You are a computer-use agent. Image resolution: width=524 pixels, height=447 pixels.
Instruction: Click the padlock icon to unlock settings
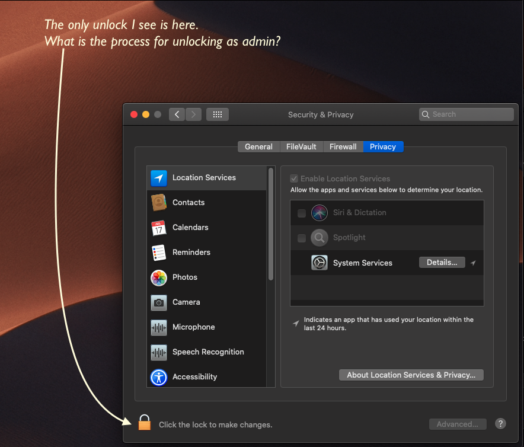[x=145, y=423]
